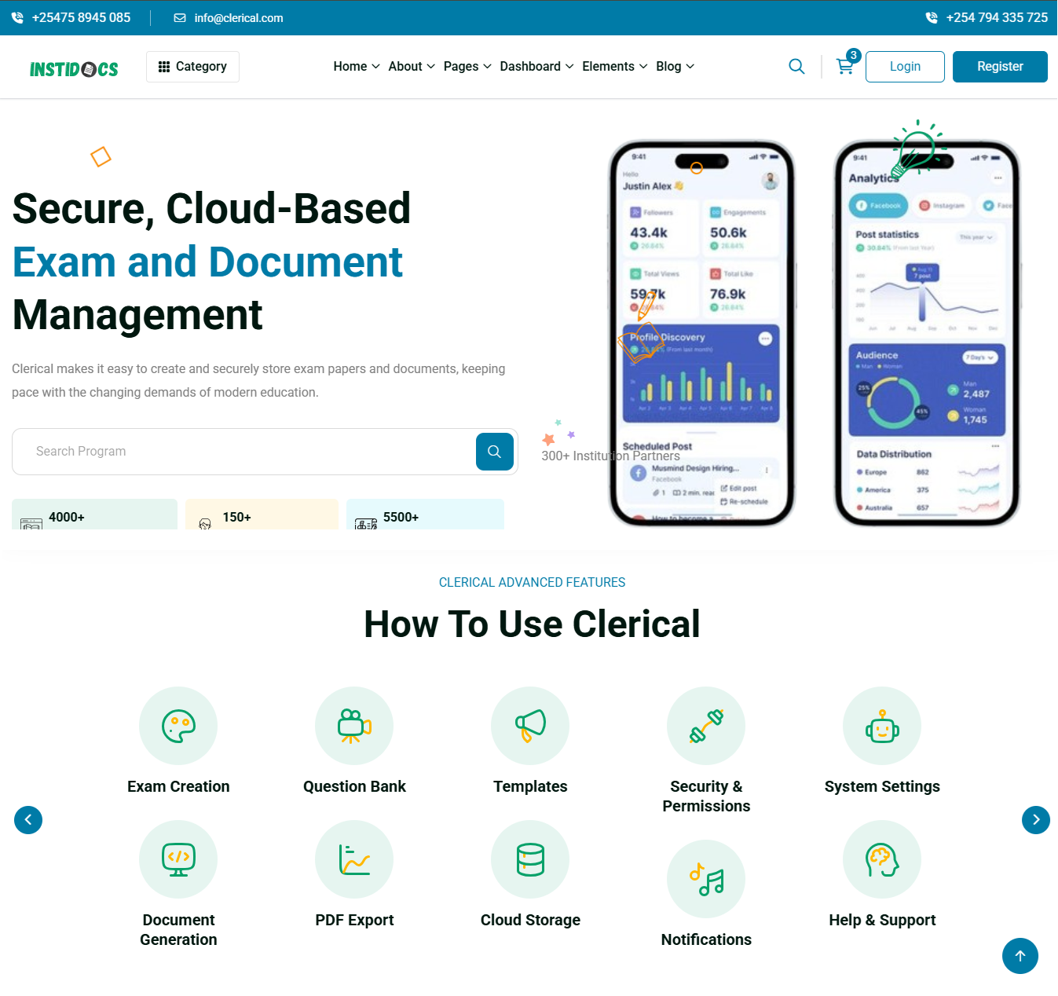Click the scroll-to-top arrow button

(1020, 956)
